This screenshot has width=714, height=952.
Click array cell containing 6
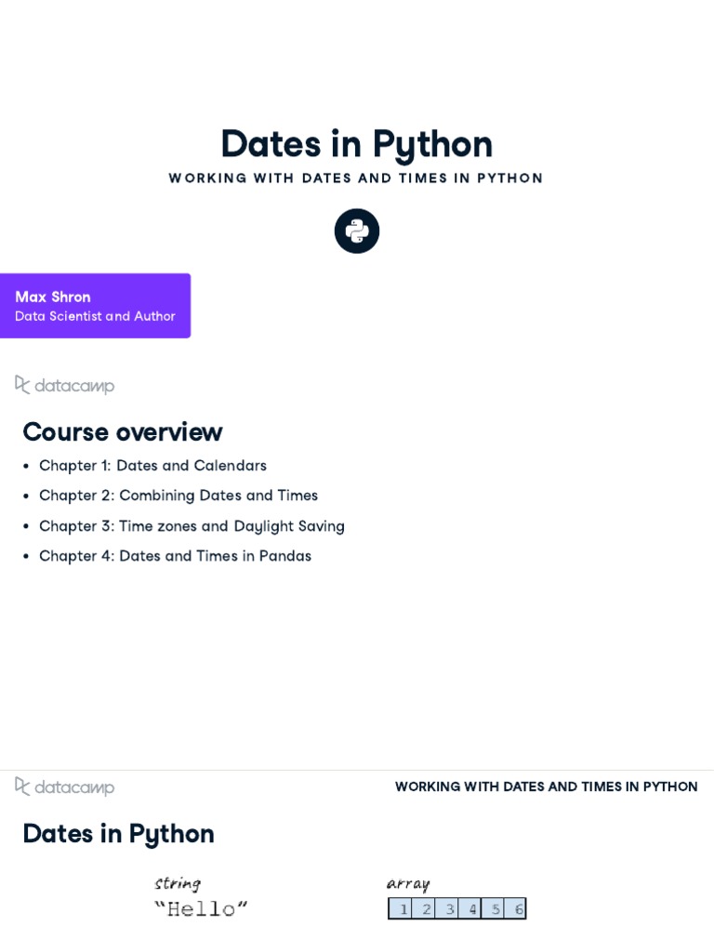(518, 908)
